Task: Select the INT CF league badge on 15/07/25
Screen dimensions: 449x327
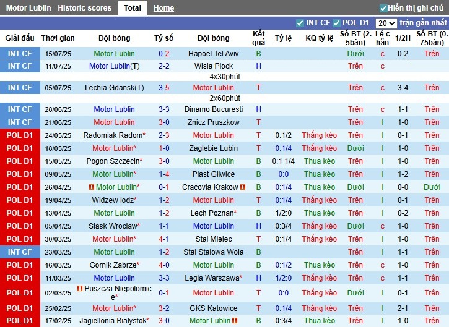Action: point(20,54)
